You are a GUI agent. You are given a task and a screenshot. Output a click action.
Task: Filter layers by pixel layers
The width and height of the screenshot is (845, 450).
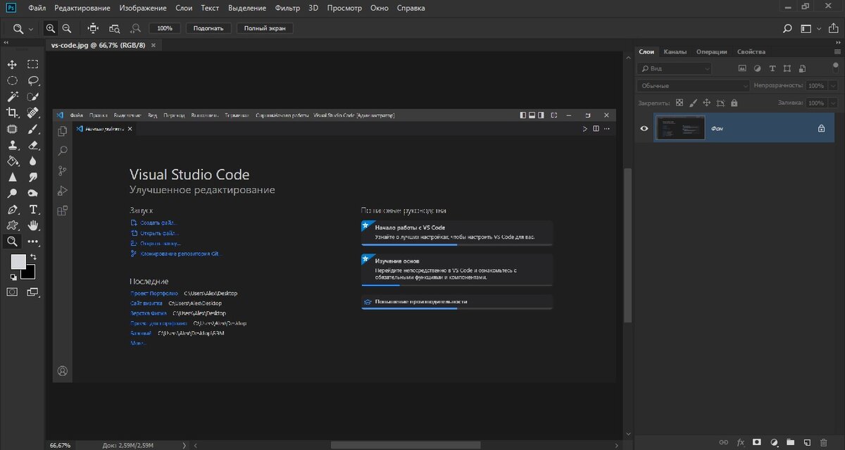coord(741,68)
